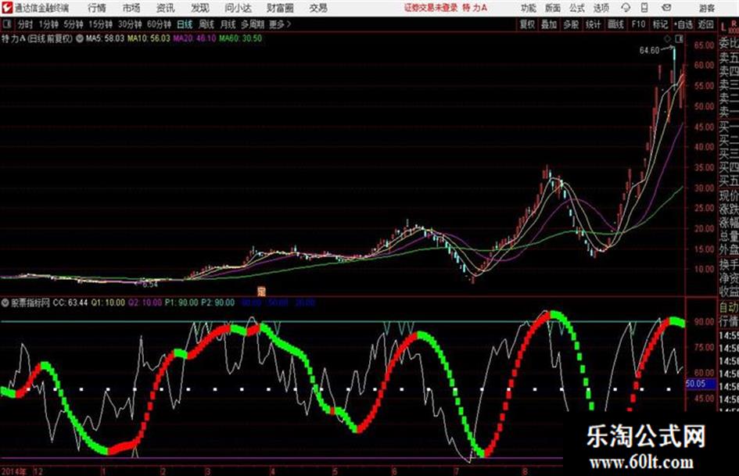Click the 复权 toolbar button
The height and width of the screenshot is (476, 739).
[527, 24]
